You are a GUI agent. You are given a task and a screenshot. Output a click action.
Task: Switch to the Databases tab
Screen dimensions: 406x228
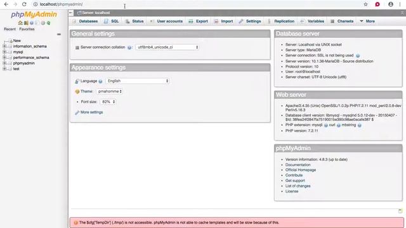(85, 21)
